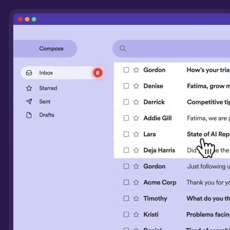Open "Competitive tip" email subject

[208, 102]
